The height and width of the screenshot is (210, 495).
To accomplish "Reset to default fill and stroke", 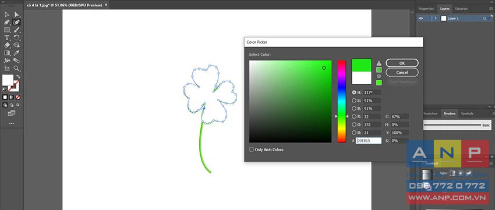I will coord(5,90).
